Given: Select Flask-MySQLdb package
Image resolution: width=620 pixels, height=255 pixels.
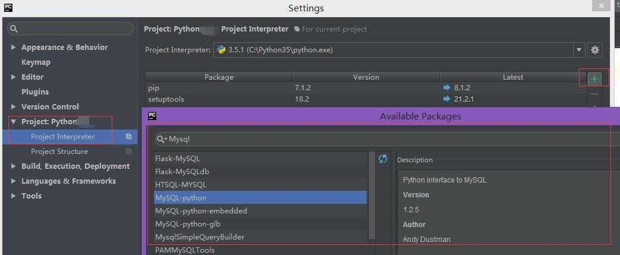Looking at the screenshot, I should tap(260, 172).
